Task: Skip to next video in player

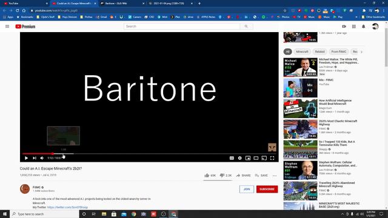Action: [x=35, y=158]
